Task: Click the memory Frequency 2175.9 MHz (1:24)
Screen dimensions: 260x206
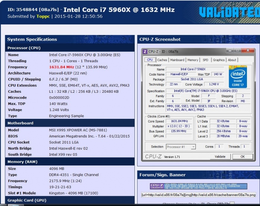Action: pos(65,181)
